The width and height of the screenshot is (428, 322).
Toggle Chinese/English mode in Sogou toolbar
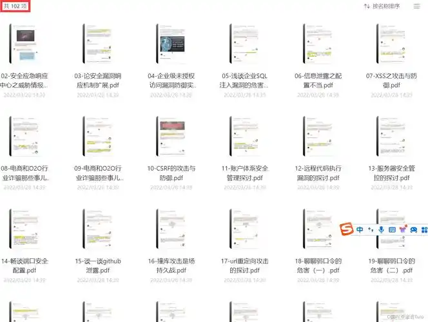pos(360,229)
